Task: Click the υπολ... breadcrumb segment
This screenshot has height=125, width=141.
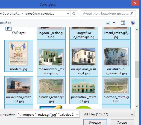Action: click(10, 13)
